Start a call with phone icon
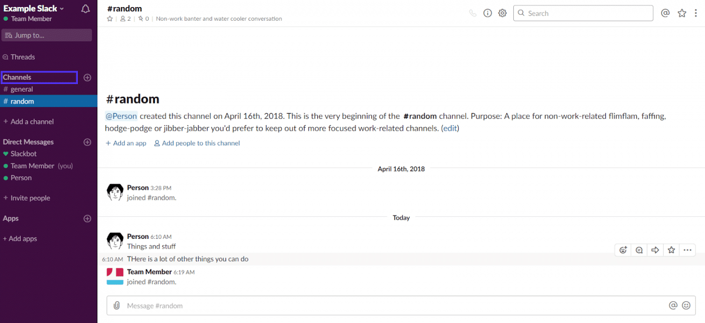 tap(473, 13)
